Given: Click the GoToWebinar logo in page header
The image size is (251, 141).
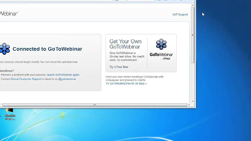Looking at the screenshot, I should [9, 14].
